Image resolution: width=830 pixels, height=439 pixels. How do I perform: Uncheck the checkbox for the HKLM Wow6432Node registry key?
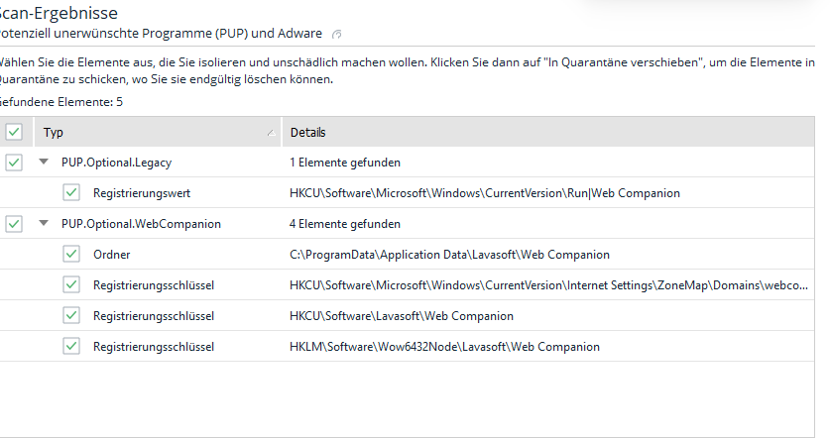(x=71, y=347)
